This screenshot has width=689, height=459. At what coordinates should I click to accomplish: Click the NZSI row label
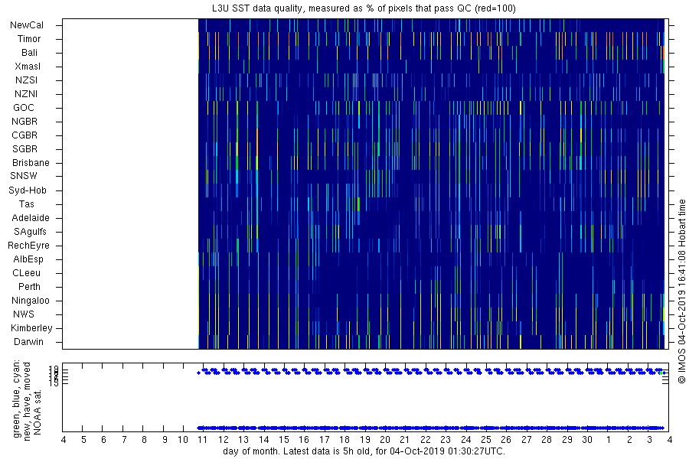26,80
